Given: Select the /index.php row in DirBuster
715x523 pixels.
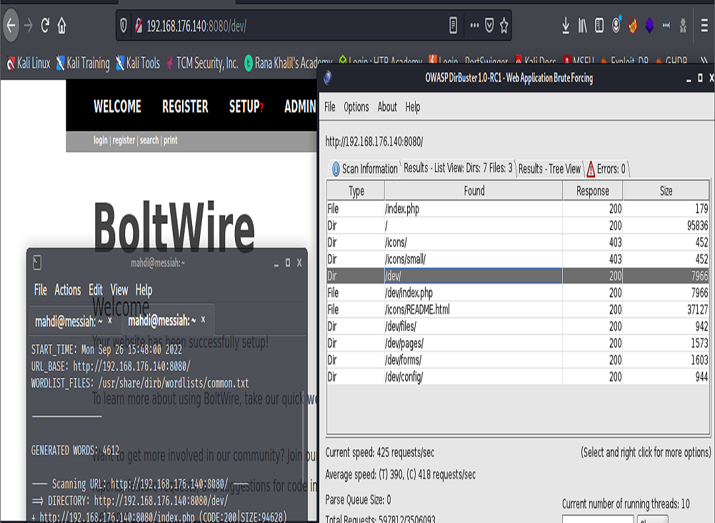Looking at the screenshot, I should [518, 209].
